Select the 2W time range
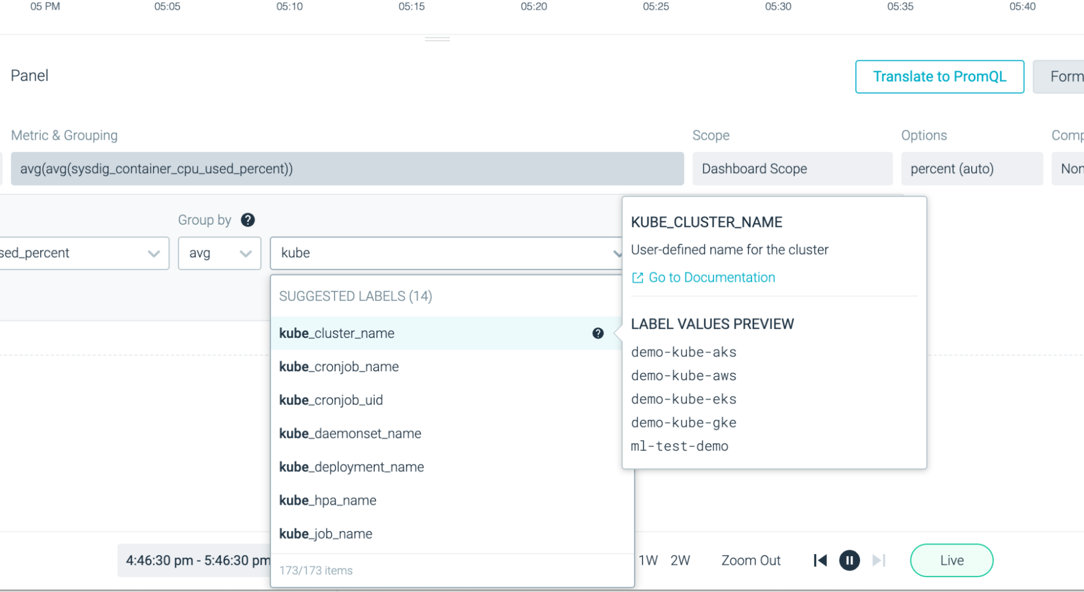The height and width of the screenshot is (592, 1084). (x=680, y=561)
